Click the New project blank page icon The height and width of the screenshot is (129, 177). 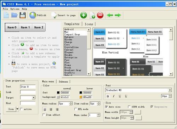pos(6,15)
